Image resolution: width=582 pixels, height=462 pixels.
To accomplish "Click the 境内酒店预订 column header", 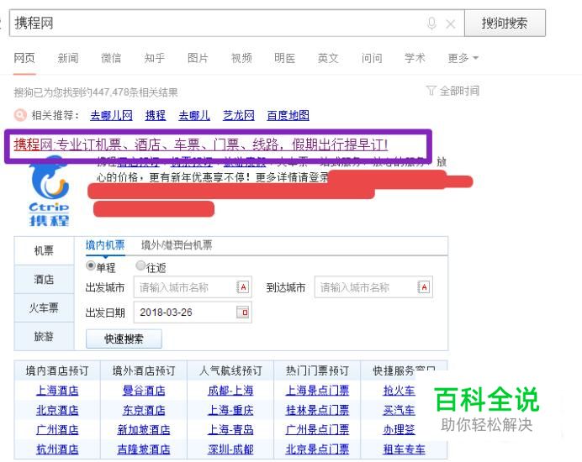I will (57, 370).
